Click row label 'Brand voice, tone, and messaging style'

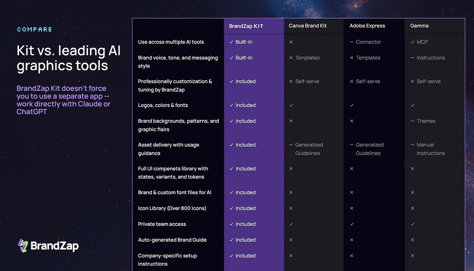pyautogui.click(x=178, y=62)
